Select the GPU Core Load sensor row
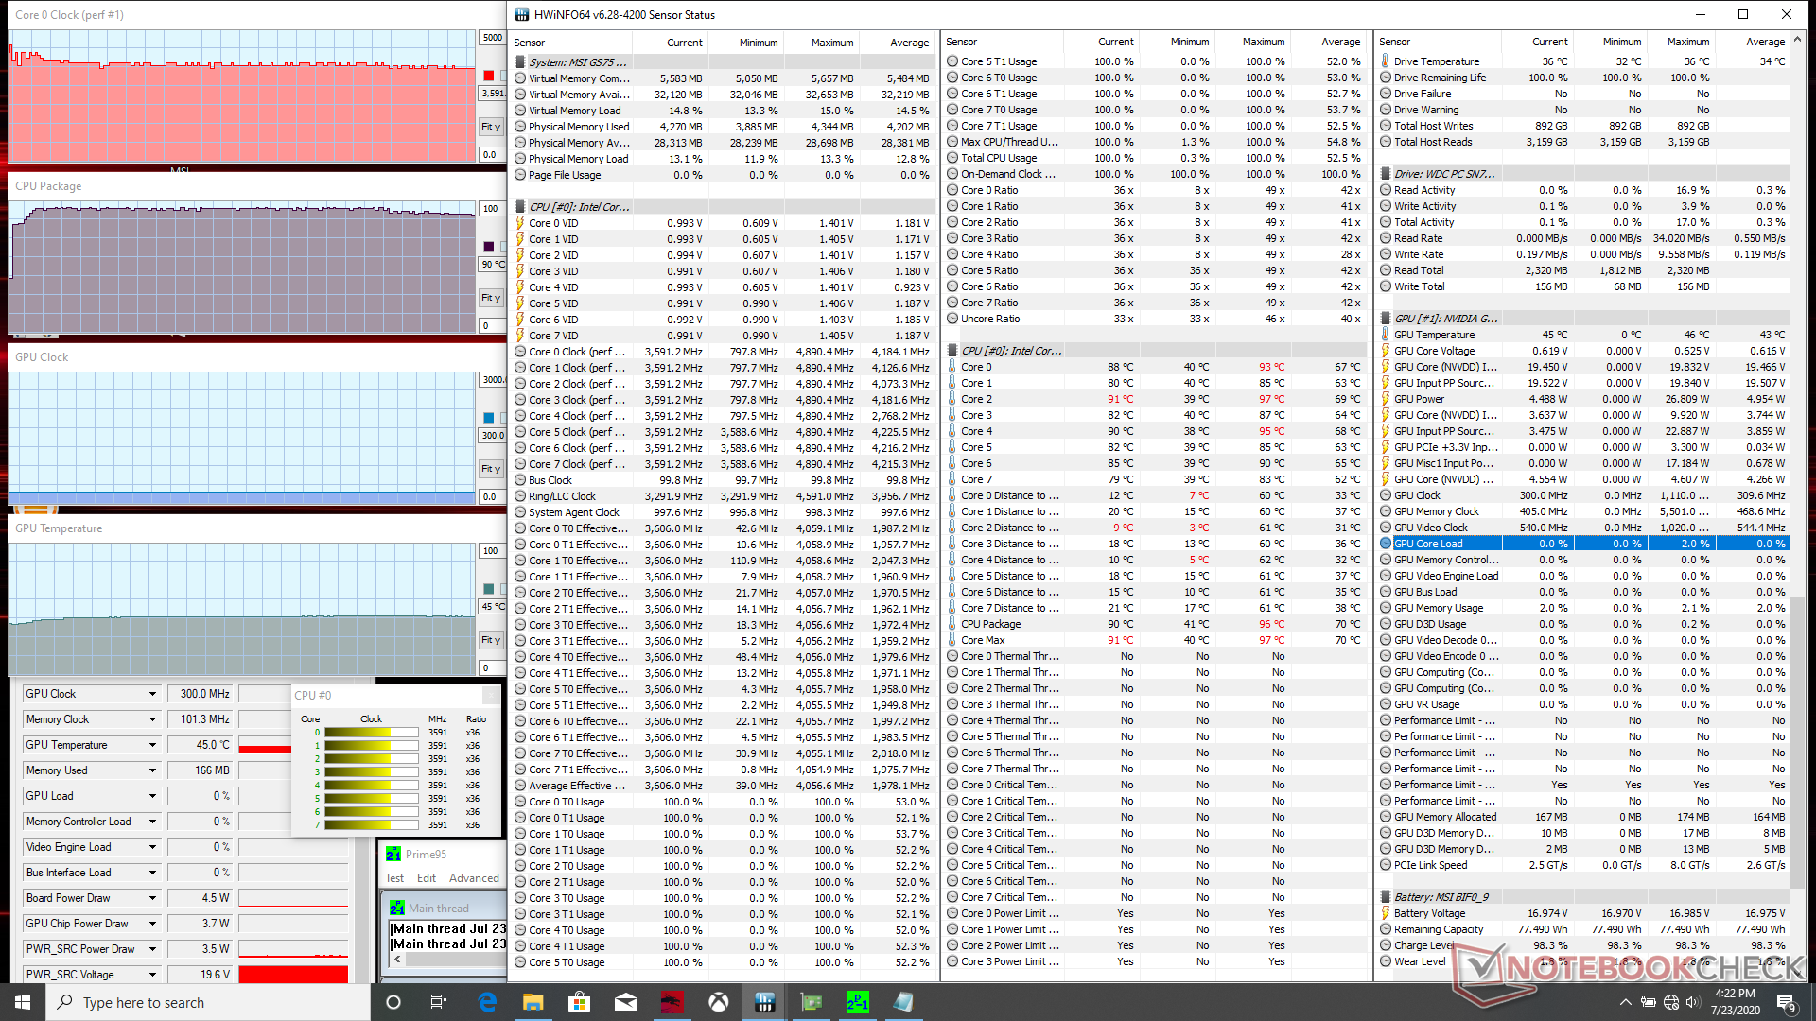1816x1021 pixels. coord(1583,544)
